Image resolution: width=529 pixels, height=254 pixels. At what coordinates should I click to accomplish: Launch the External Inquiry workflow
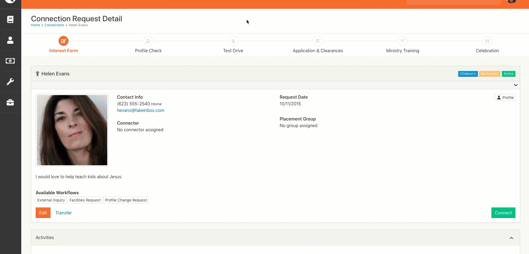[51, 200]
